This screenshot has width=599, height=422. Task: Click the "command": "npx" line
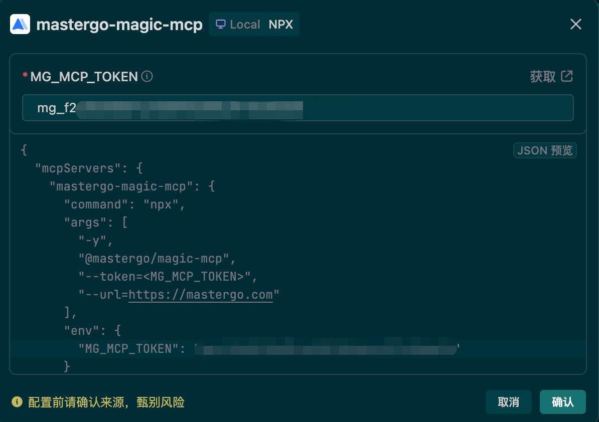point(124,204)
